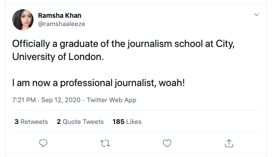273x157 pixels.
Task: View the 2 Quote Tweets list
Action: click(80, 122)
